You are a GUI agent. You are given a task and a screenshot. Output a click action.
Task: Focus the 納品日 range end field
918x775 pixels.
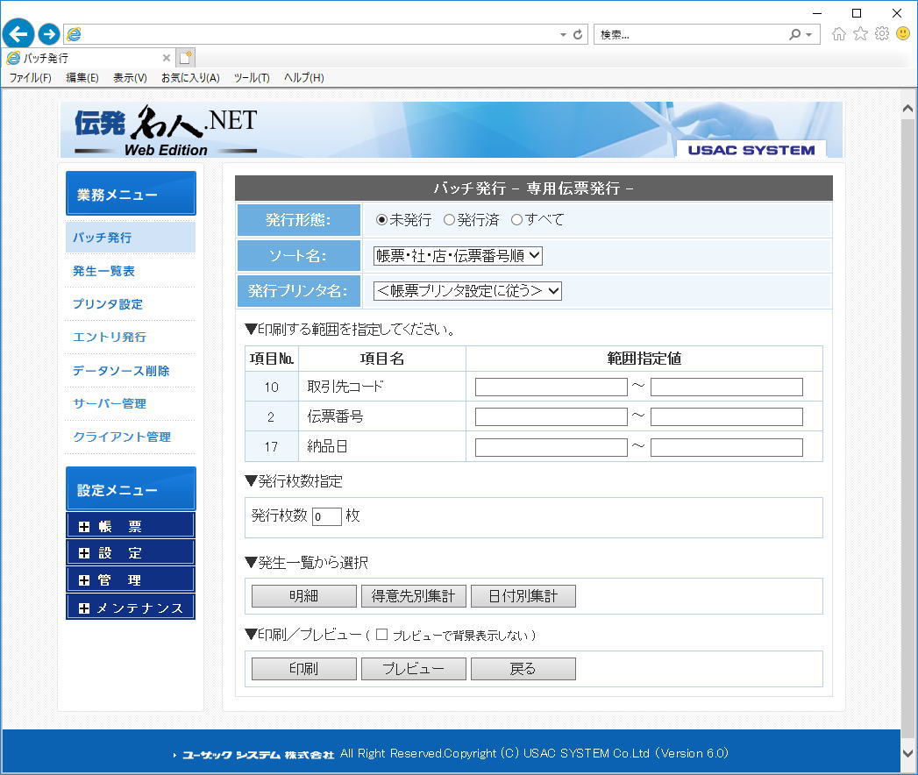coord(727,447)
